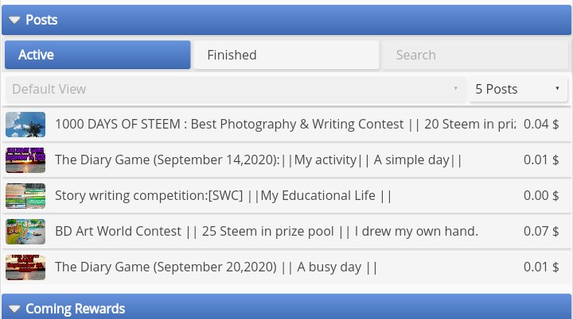The height and width of the screenshot is (319, 573).
Task: Click the 0.04 $ payout value
Action: (541, 125)
